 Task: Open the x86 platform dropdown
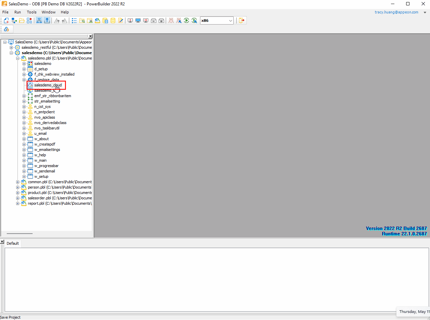point(230,21)
